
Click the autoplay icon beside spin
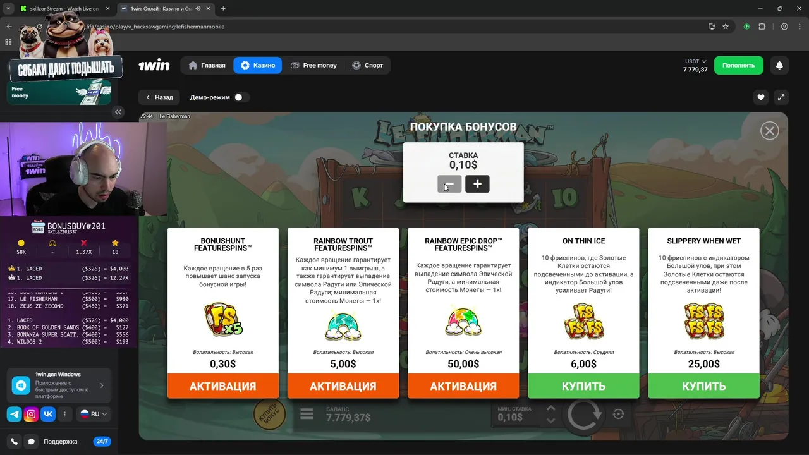[x=619, y=415]
